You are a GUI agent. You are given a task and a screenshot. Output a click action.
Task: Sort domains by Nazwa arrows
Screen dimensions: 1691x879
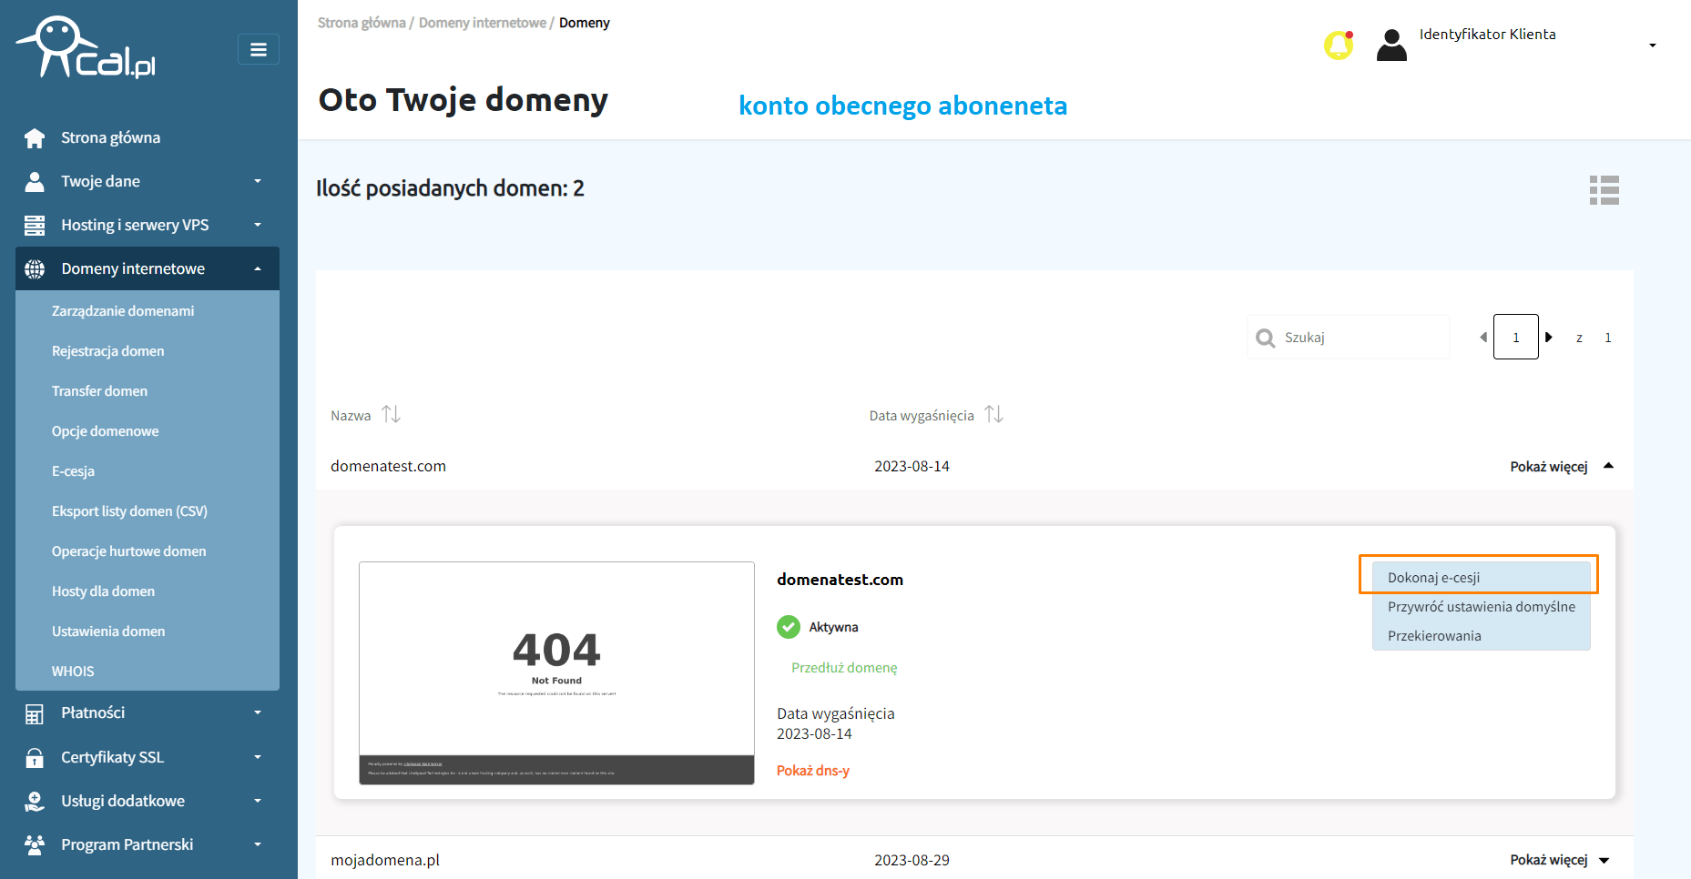click(391, 415)
